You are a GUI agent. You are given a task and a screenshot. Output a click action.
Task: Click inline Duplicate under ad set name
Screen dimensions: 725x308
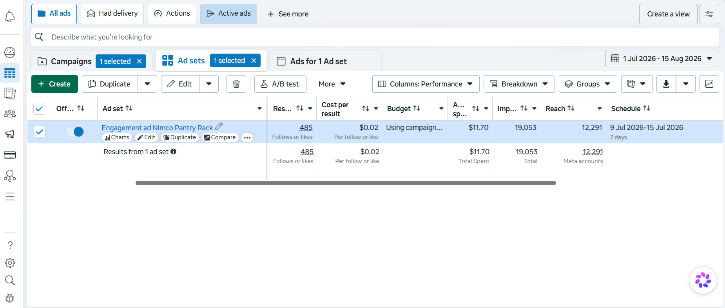coord(180,137)
